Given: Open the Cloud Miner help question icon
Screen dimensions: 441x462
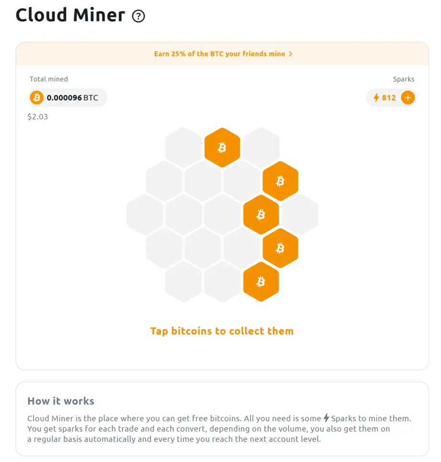Looking at the screenshot, I should [138, 16].
